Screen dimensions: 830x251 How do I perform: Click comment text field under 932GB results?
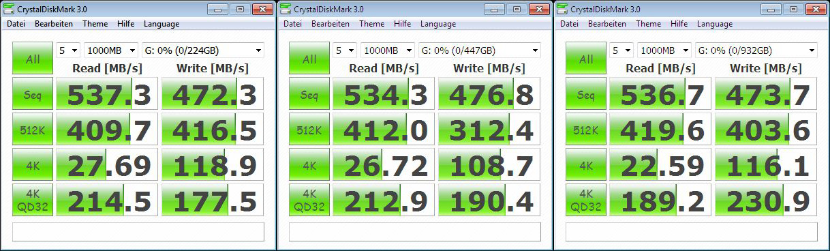692,231
